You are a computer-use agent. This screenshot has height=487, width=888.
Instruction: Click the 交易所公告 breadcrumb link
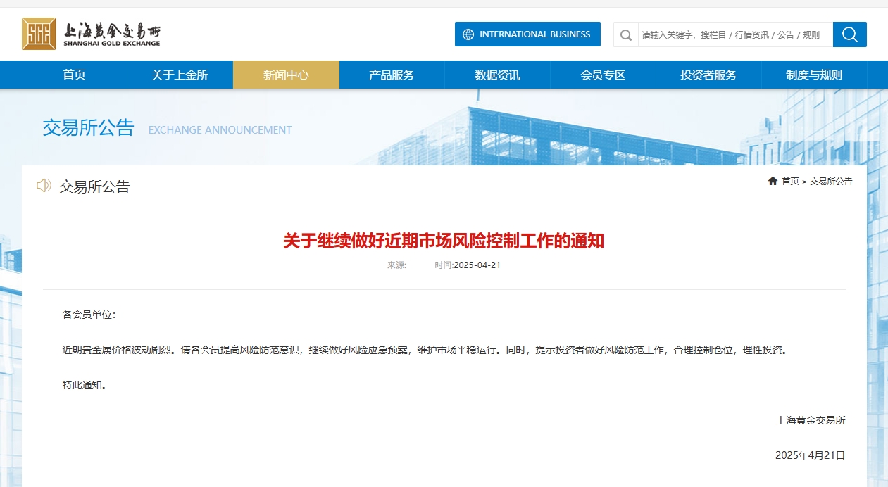click(x=831, y=182)
